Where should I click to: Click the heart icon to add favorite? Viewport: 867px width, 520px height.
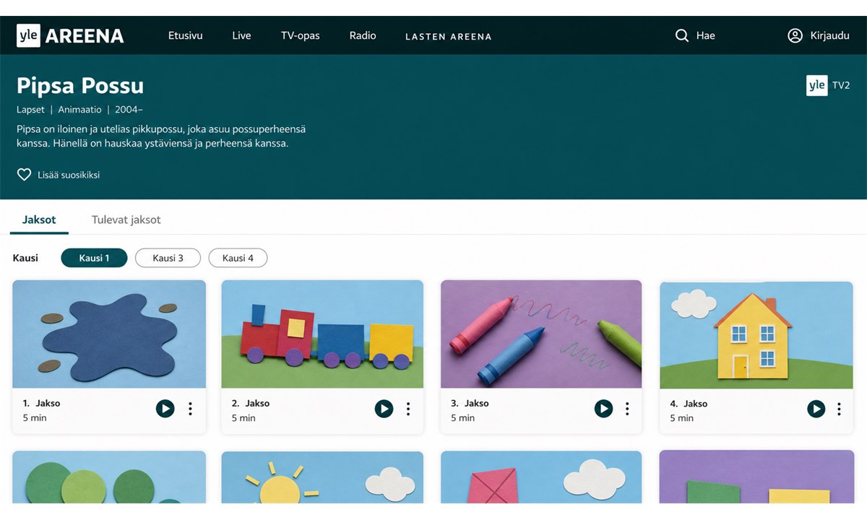[x=24, y=175]
